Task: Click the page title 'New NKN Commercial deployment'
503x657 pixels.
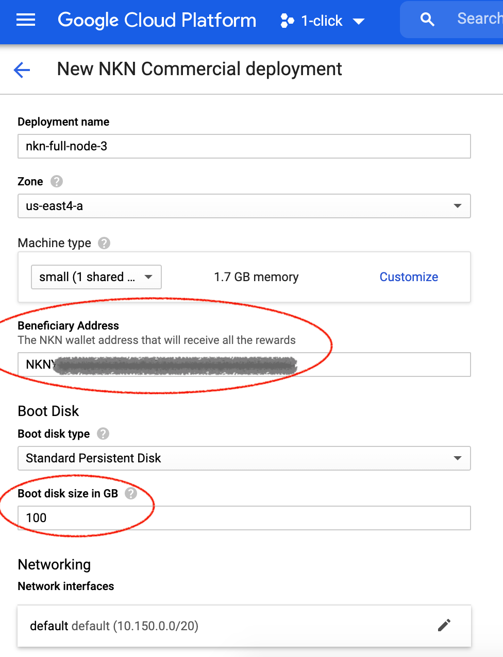Action: tap(199, 69)
